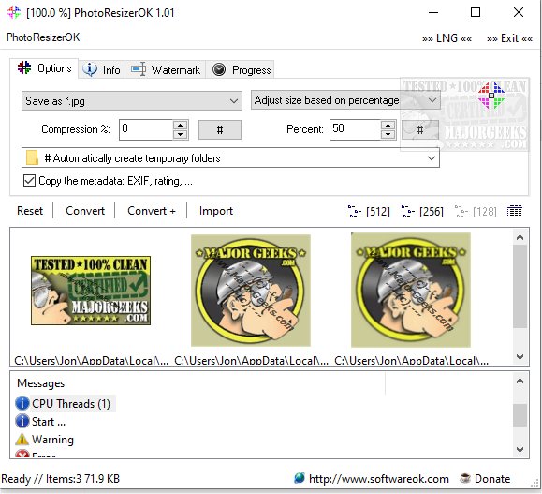The image size is (542, 494).
Task: Switch to the Options tab
Action: [x=44, y=68]
